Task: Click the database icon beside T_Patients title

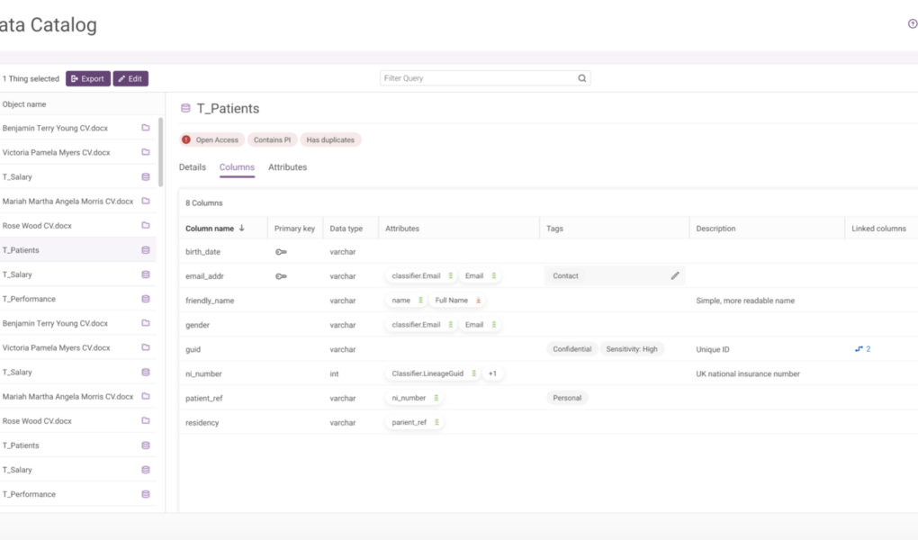Action: point(185,108)
